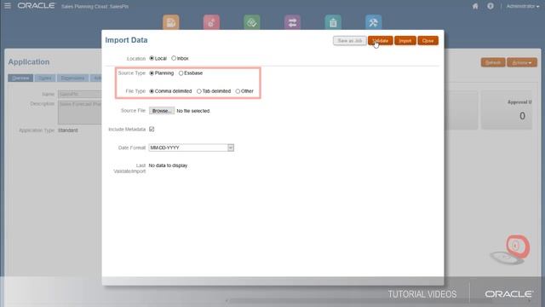
Task: Open the teal clipboard cluster icon
Action: click(x=333, y=22)
